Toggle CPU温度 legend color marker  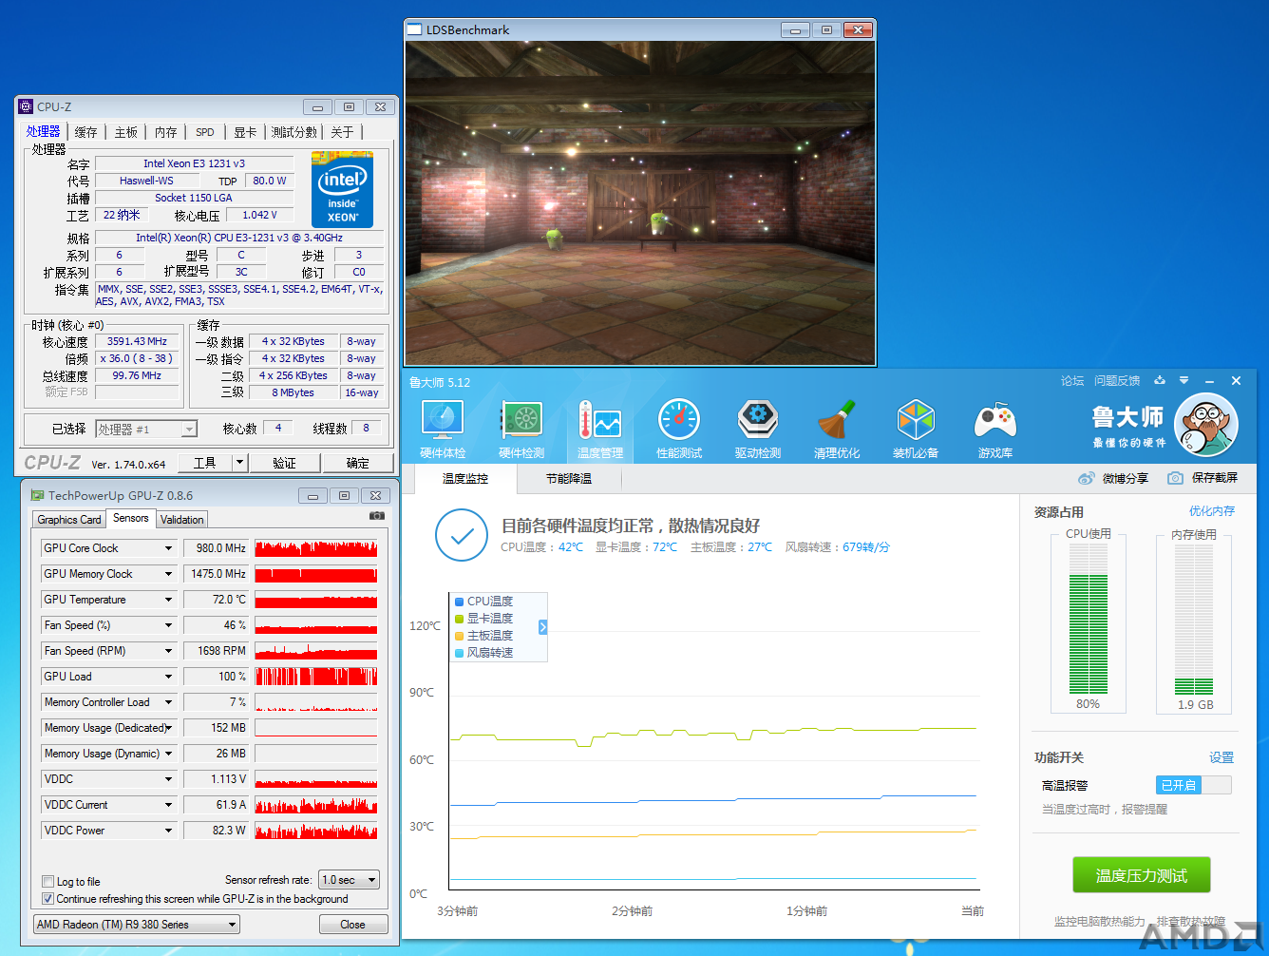(x=460, y=602)
